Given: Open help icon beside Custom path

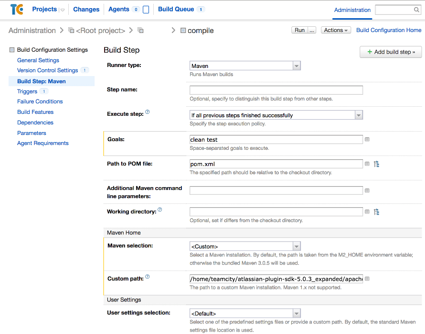Looking at the screenshot, I should point(148,277).
